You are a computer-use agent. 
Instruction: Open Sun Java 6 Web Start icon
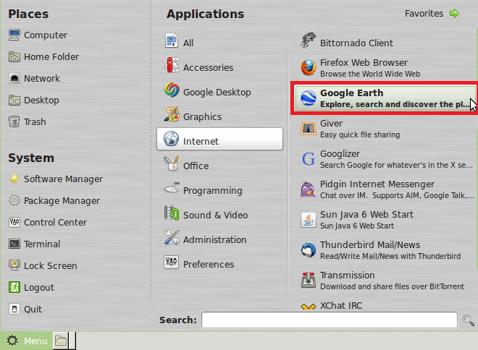(309, 220)
